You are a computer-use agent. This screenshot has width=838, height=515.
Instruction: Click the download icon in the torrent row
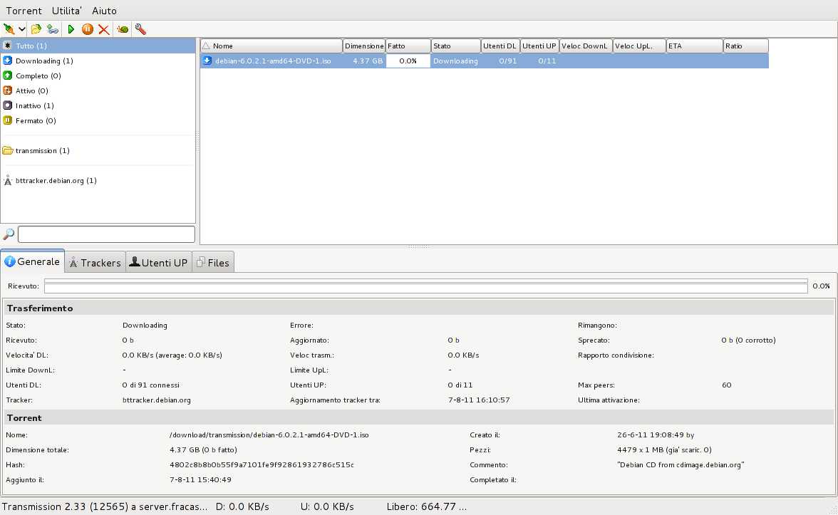click(x=207, y=61)
